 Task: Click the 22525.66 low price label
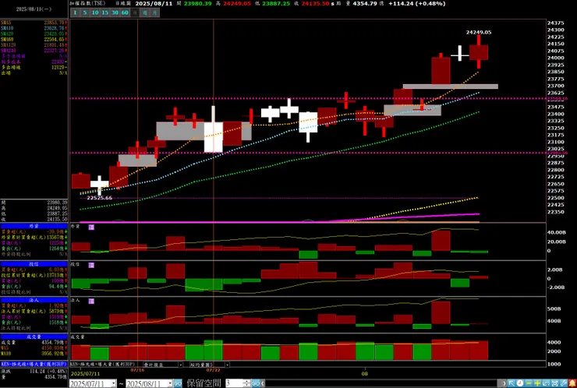pos(99,198)
